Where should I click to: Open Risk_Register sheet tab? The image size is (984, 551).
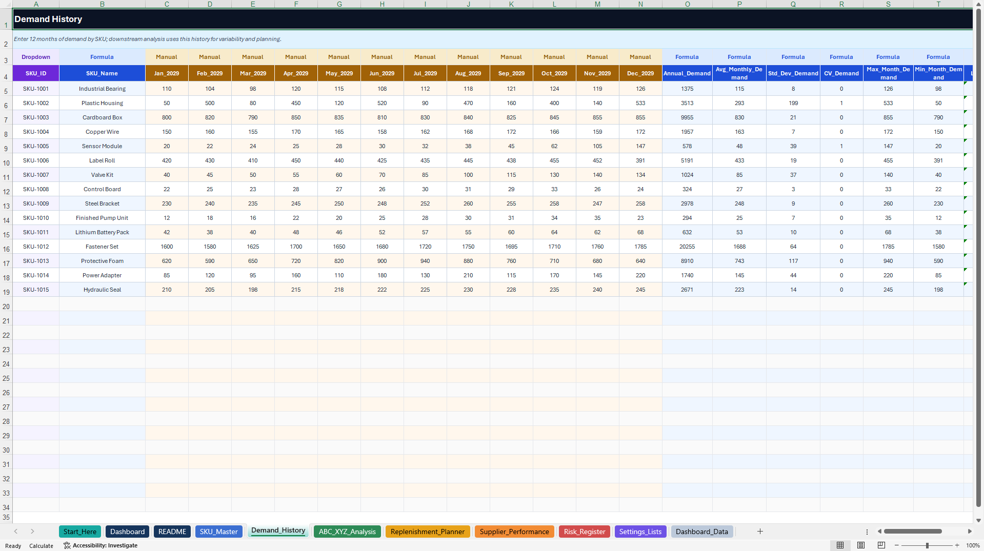pyautogui.click(x=585, y=532)
